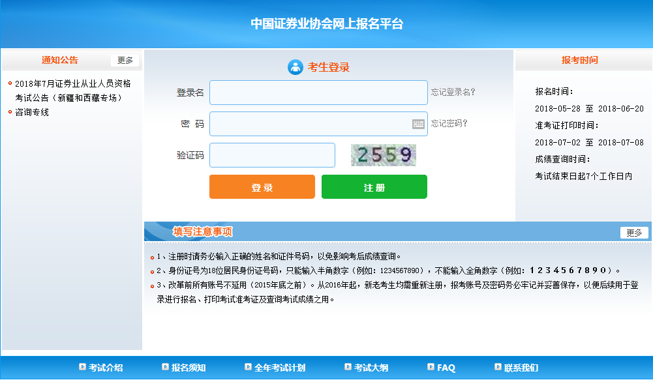Click the arrow icon before 考试大纲
This screenshot has height=380, width=653.
(x=346, y=367)
